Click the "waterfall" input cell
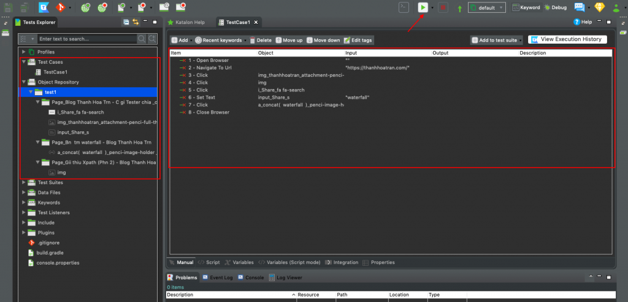 coord(358,98)
